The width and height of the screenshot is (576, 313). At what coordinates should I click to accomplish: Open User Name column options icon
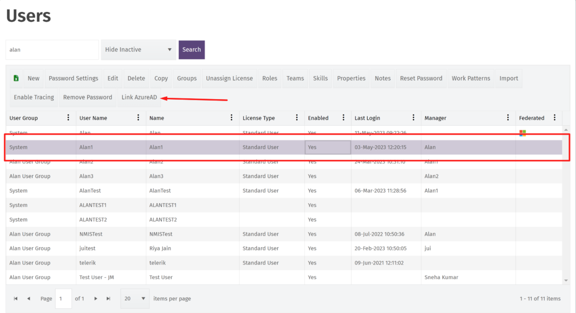tap(138, 117)
